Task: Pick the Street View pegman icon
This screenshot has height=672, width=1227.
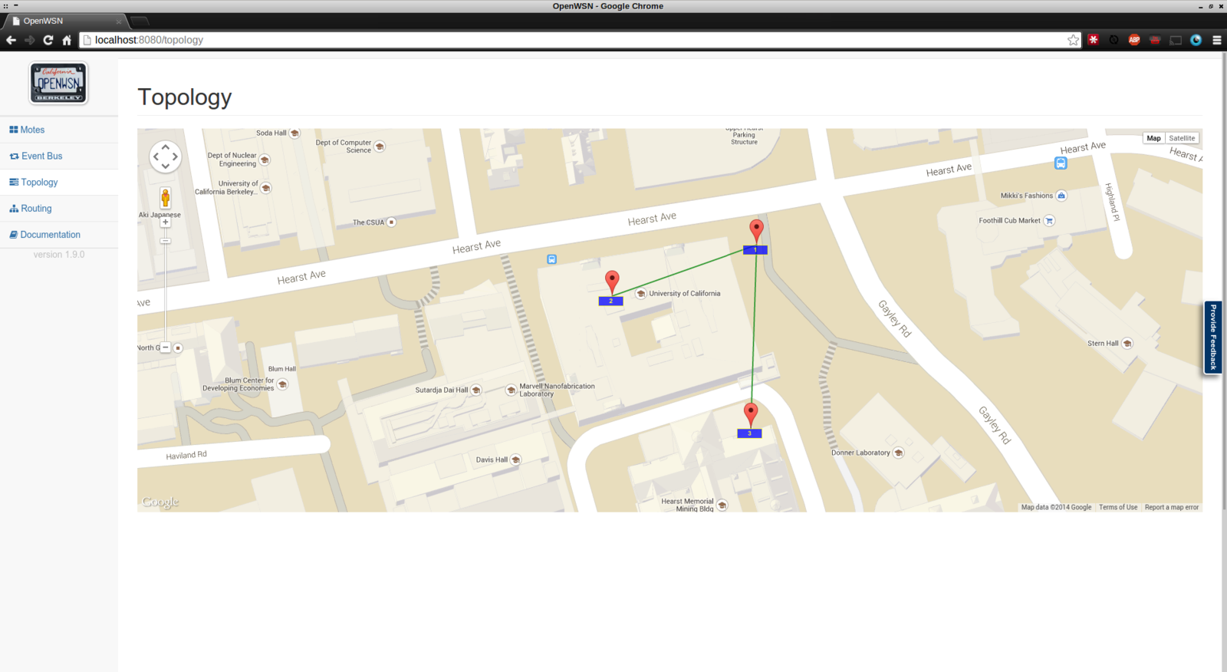Action: pos(165,198)
